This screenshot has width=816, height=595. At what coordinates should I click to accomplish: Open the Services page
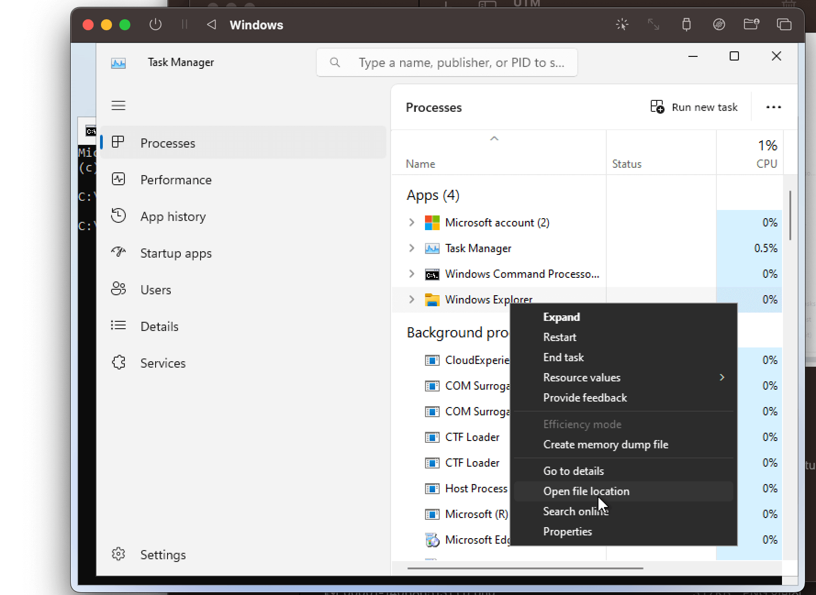click(x=243, y=363)
